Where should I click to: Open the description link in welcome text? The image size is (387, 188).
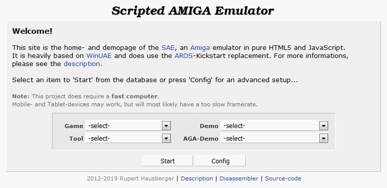[83, 64]
